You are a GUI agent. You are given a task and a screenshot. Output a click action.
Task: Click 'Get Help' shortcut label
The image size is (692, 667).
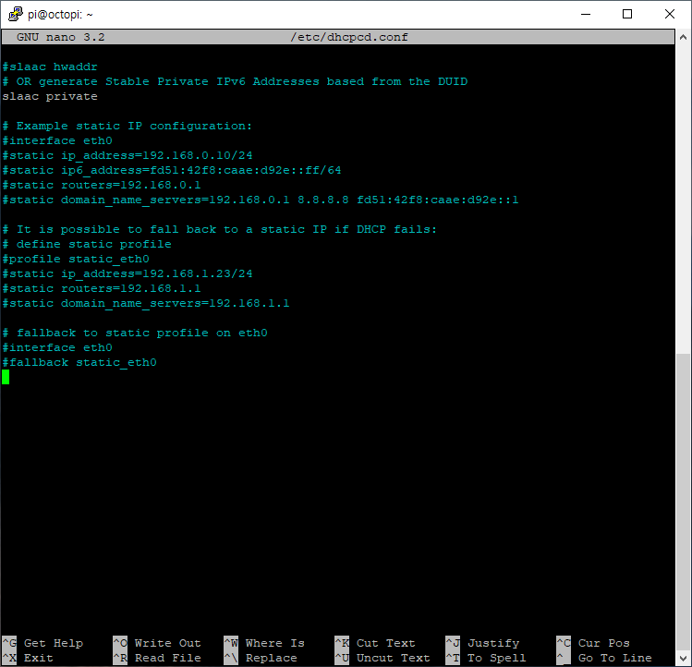(54, 643)
